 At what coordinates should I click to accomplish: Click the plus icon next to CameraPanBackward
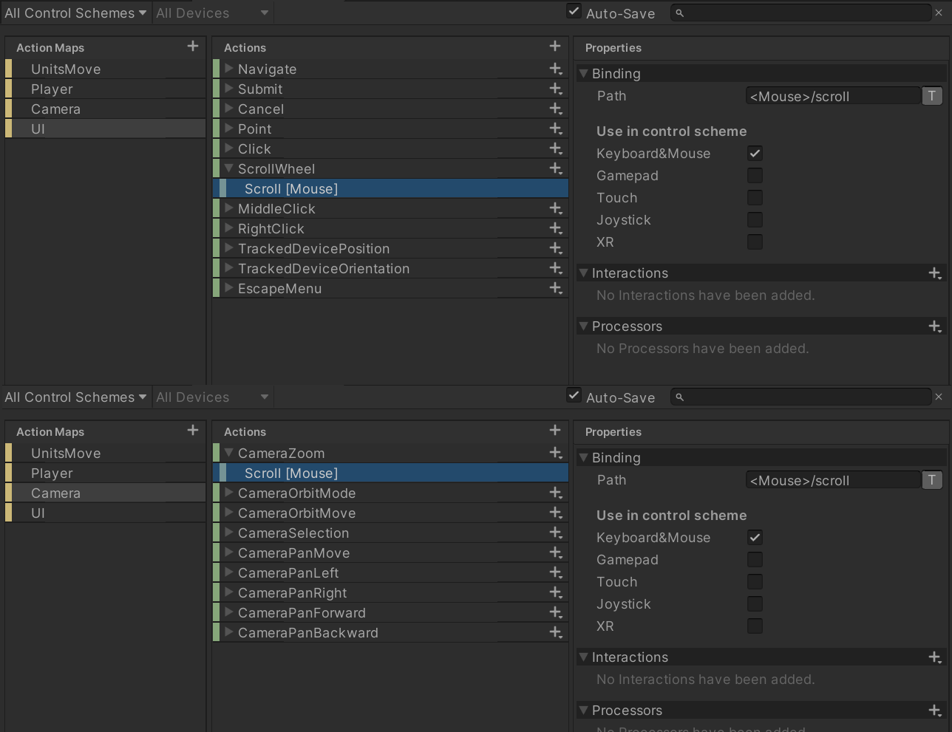coord(555,632)
